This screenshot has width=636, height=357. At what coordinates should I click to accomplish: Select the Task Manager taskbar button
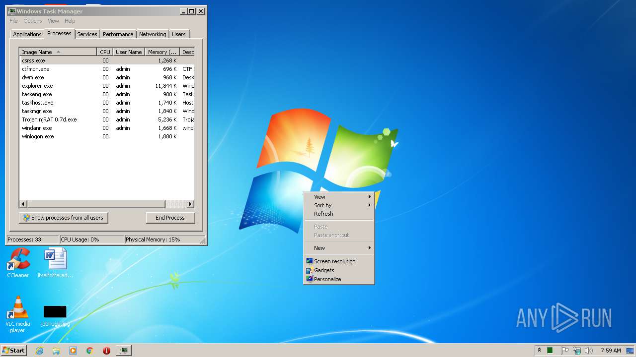pyautogui.click(x=123, y=351)
